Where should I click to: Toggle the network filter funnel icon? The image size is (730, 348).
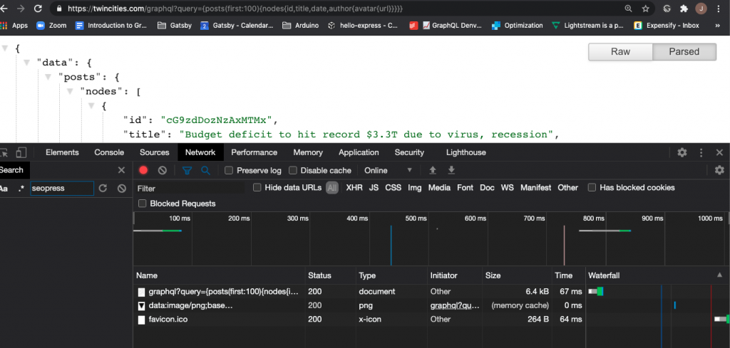click(x=187, y=171)
